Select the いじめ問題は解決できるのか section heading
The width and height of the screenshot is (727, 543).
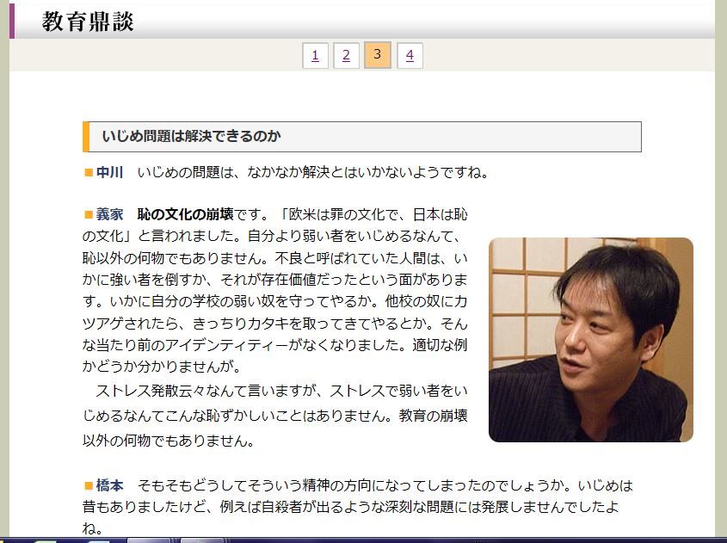coord(191,136)
